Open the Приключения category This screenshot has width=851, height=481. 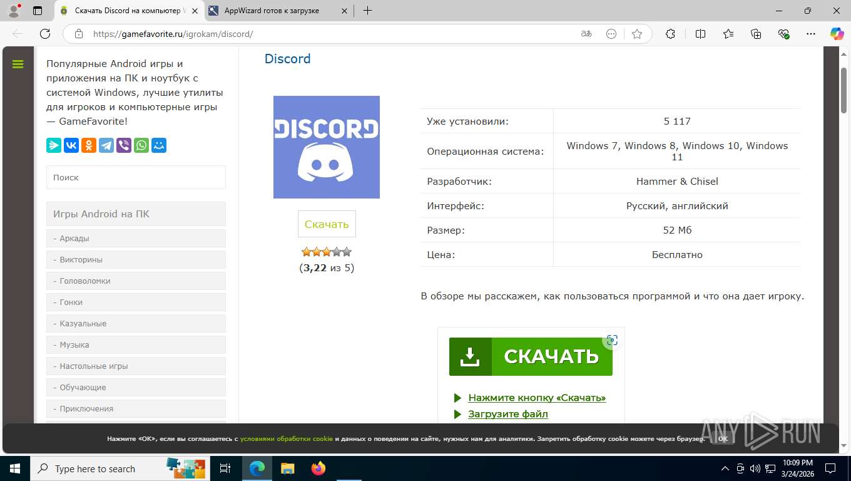pos(136,408)
